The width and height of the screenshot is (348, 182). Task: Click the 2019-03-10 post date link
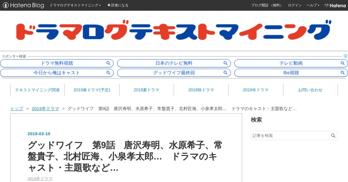39,133
